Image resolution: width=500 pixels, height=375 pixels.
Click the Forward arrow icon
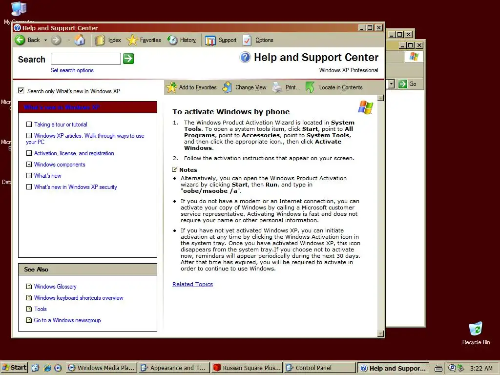point(56,40)
